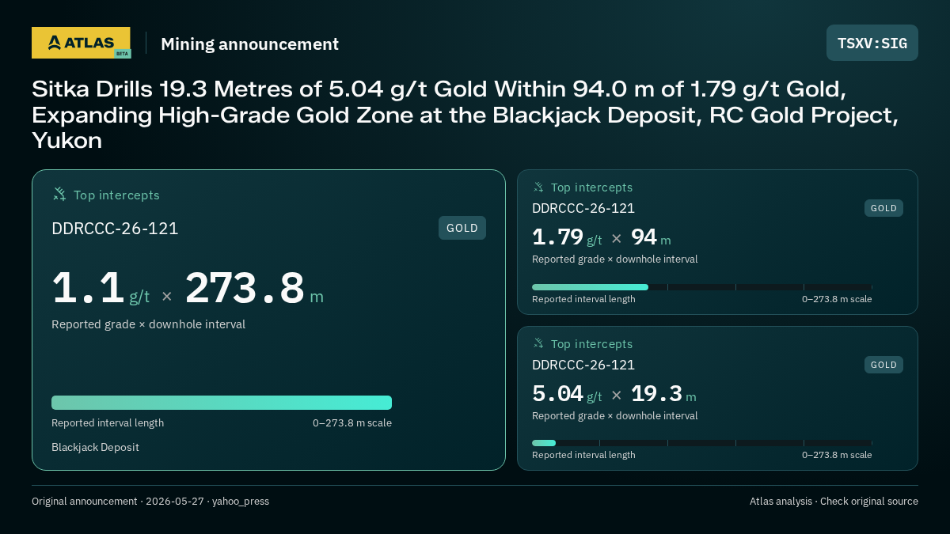Click the 19.3 m interval value
Screen dimensions: 950x534
click(663, 394)
